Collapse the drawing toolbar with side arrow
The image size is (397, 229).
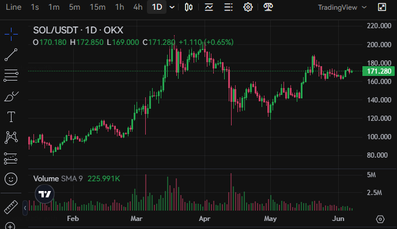25,208
